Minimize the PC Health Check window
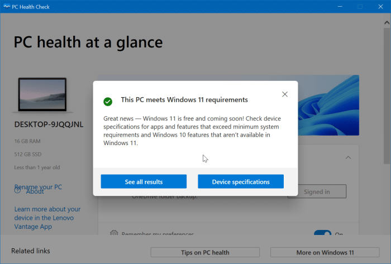391x264 pixels. pos(340,7)
